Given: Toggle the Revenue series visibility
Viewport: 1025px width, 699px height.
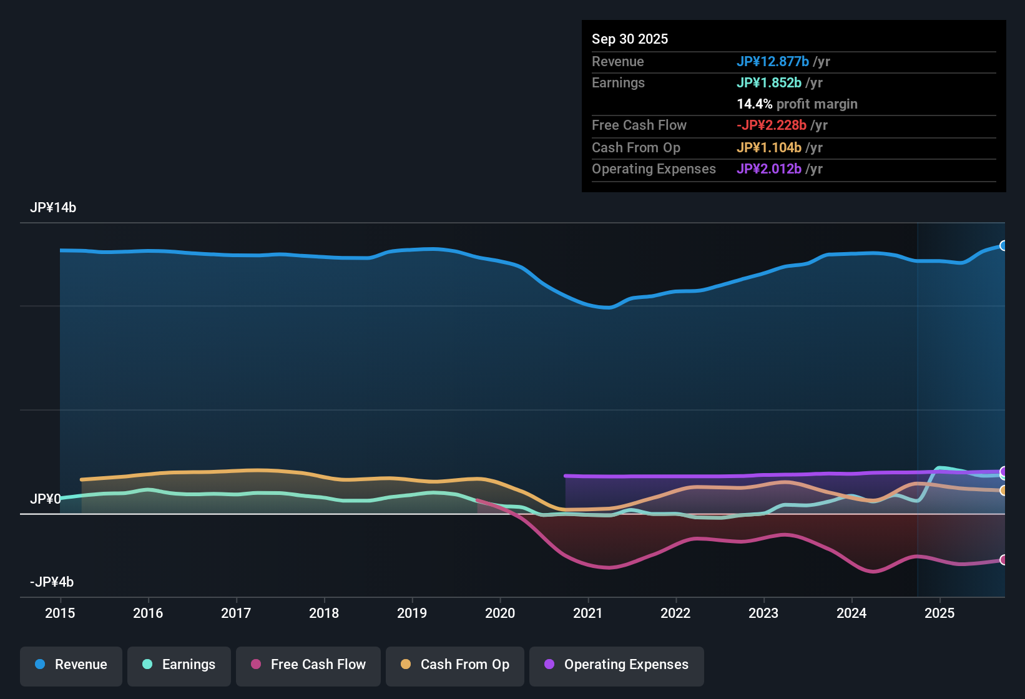Looking at the screenshot, I should point(71,665).
